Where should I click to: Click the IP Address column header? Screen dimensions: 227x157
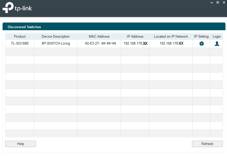click(135, 36)
